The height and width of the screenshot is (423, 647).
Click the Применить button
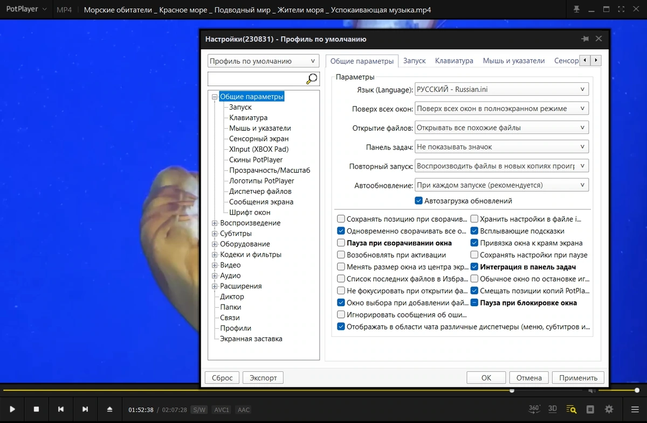[579, 378]
